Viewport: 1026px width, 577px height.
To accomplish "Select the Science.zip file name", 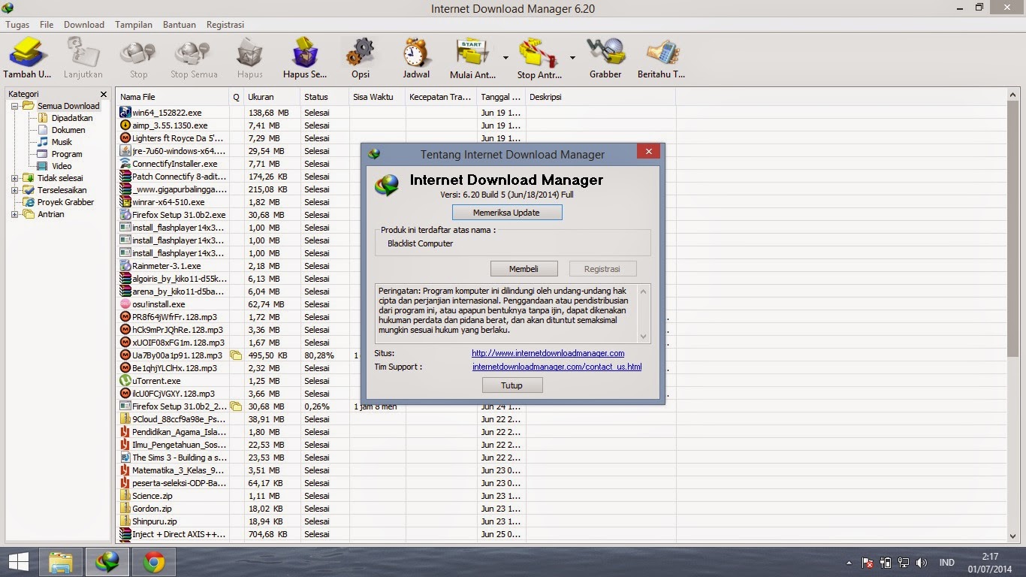I will pos(152,496).
